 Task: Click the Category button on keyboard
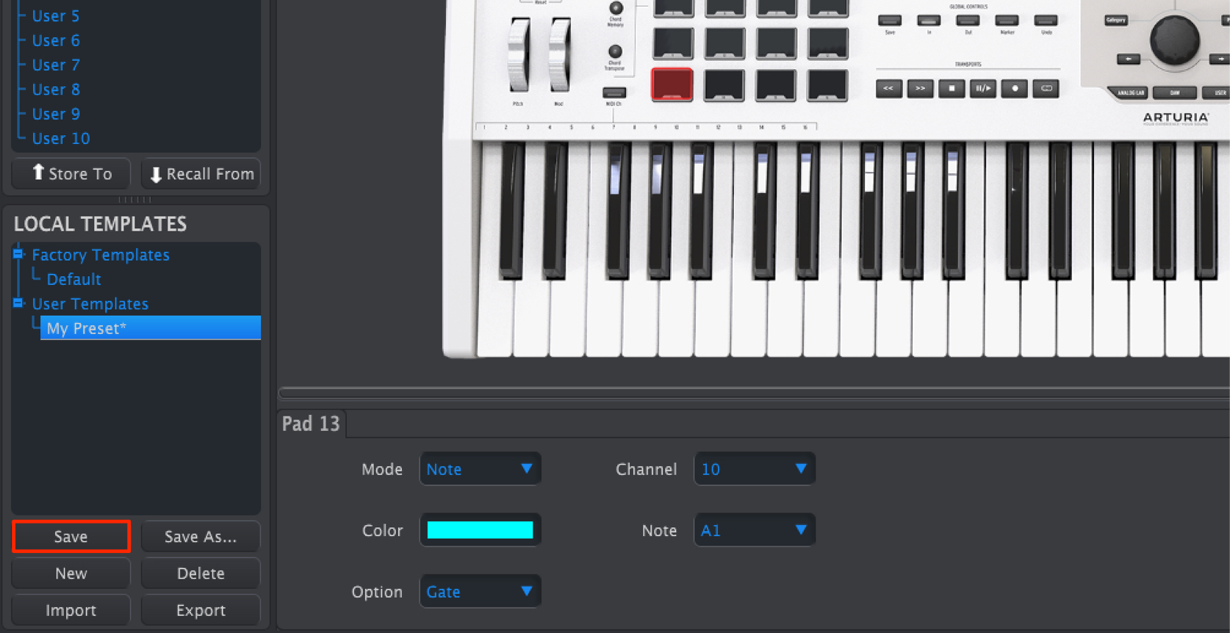tap(1115, 21)
